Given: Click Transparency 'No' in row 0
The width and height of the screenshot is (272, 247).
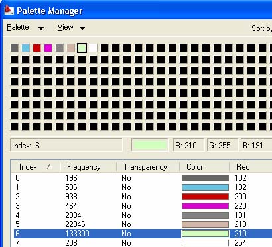Looking at the screenshot, I should pos(126,178).
